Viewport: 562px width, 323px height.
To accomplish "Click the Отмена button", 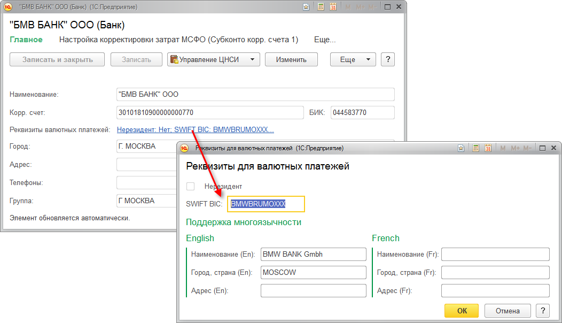I will pos(507,311).
